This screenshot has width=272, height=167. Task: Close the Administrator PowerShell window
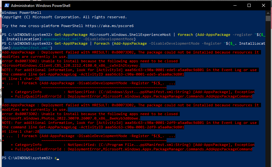pyautogui.click(x=263, y=5)
